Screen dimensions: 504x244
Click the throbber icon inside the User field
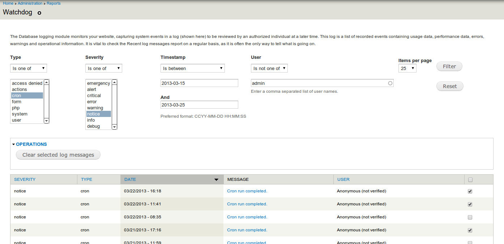point(390,83)
